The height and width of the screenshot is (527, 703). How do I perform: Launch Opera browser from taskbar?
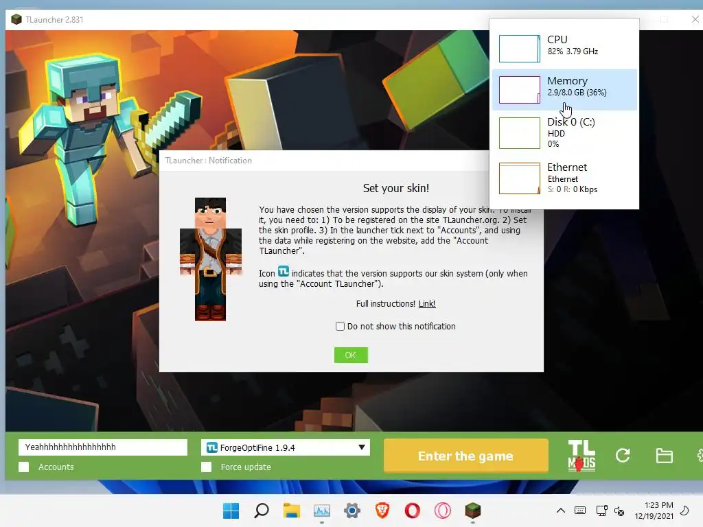(413, 511)
